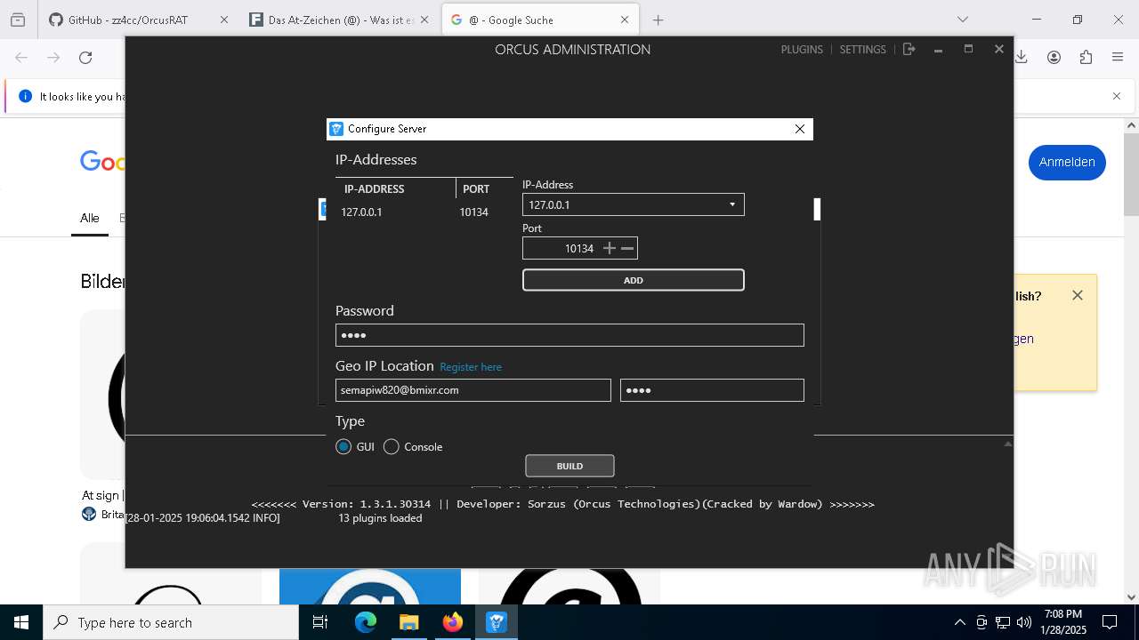This screenshot has height=640, width=1139.
Task: Open the Windows notification center
Action: [x=1110, y=622]
